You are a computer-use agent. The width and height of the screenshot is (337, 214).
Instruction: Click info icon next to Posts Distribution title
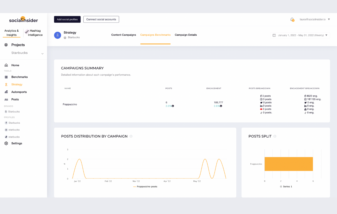131,136
